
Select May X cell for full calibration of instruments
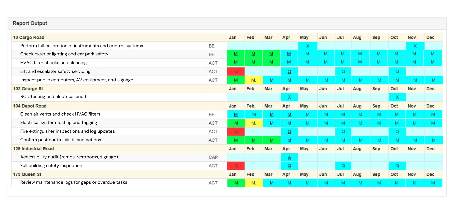tap(308, 46)
